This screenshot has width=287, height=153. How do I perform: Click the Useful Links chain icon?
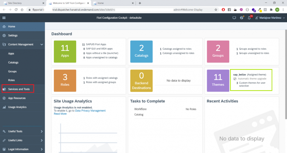point(4,140)
